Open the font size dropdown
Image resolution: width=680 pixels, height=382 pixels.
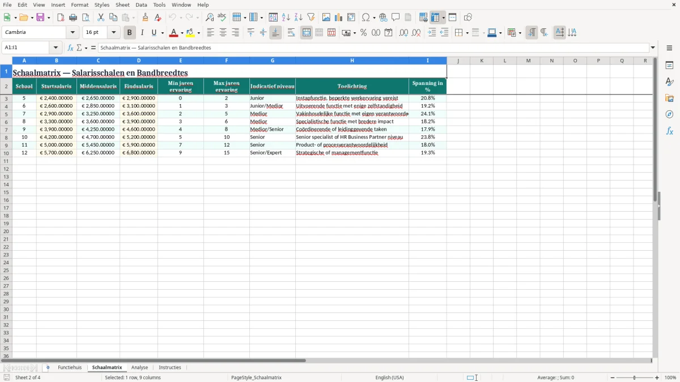(x=114, y=33)
